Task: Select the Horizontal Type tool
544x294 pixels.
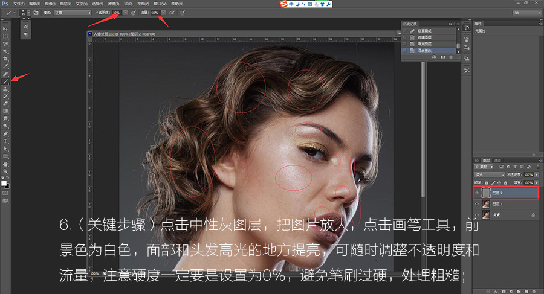Action: [x=5, y=141]
